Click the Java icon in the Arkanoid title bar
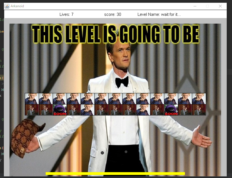 7,6
